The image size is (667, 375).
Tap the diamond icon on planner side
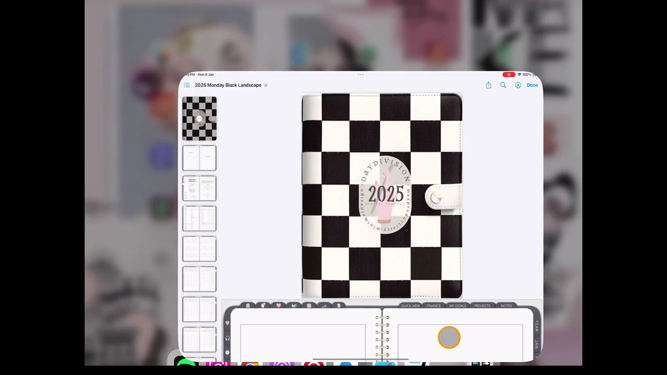(227, 323)
